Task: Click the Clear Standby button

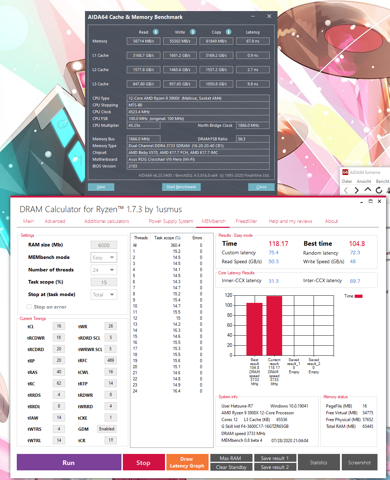Action: [231, 467]
